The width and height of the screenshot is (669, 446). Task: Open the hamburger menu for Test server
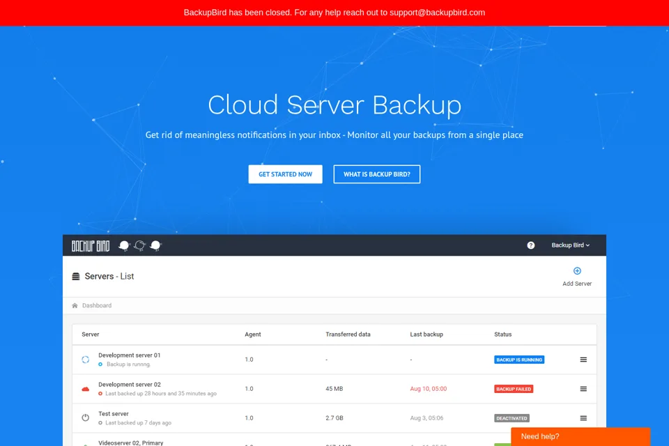583,418
